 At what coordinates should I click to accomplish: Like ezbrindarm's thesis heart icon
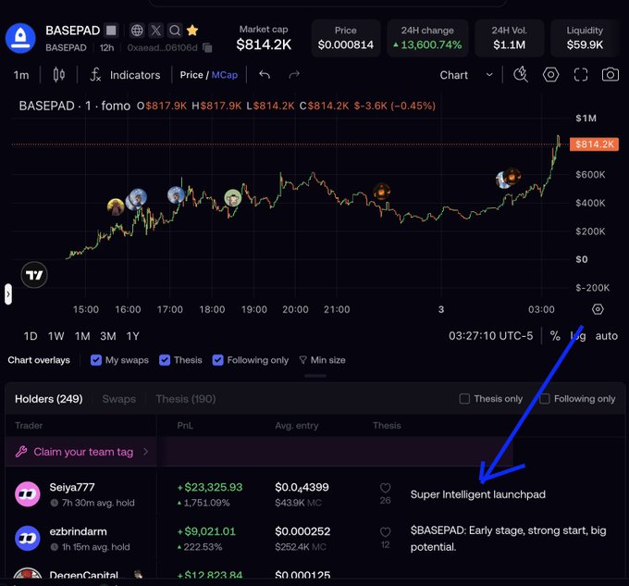(385, 532)
